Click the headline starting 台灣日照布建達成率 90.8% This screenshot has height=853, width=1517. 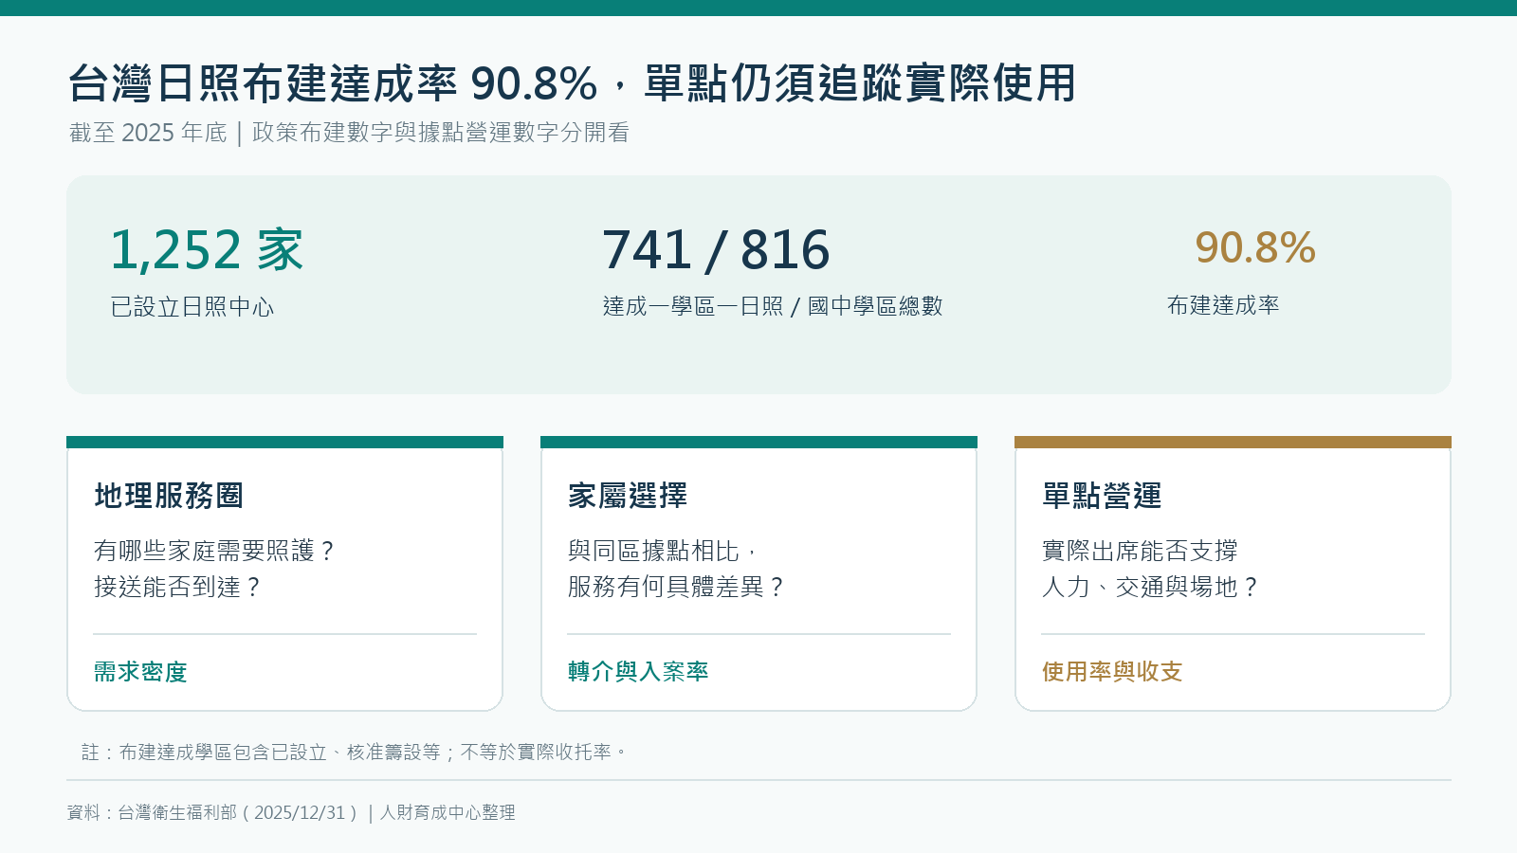573,83
